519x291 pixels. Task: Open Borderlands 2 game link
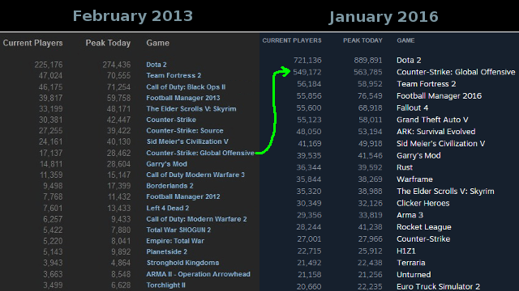coord(169,185)
